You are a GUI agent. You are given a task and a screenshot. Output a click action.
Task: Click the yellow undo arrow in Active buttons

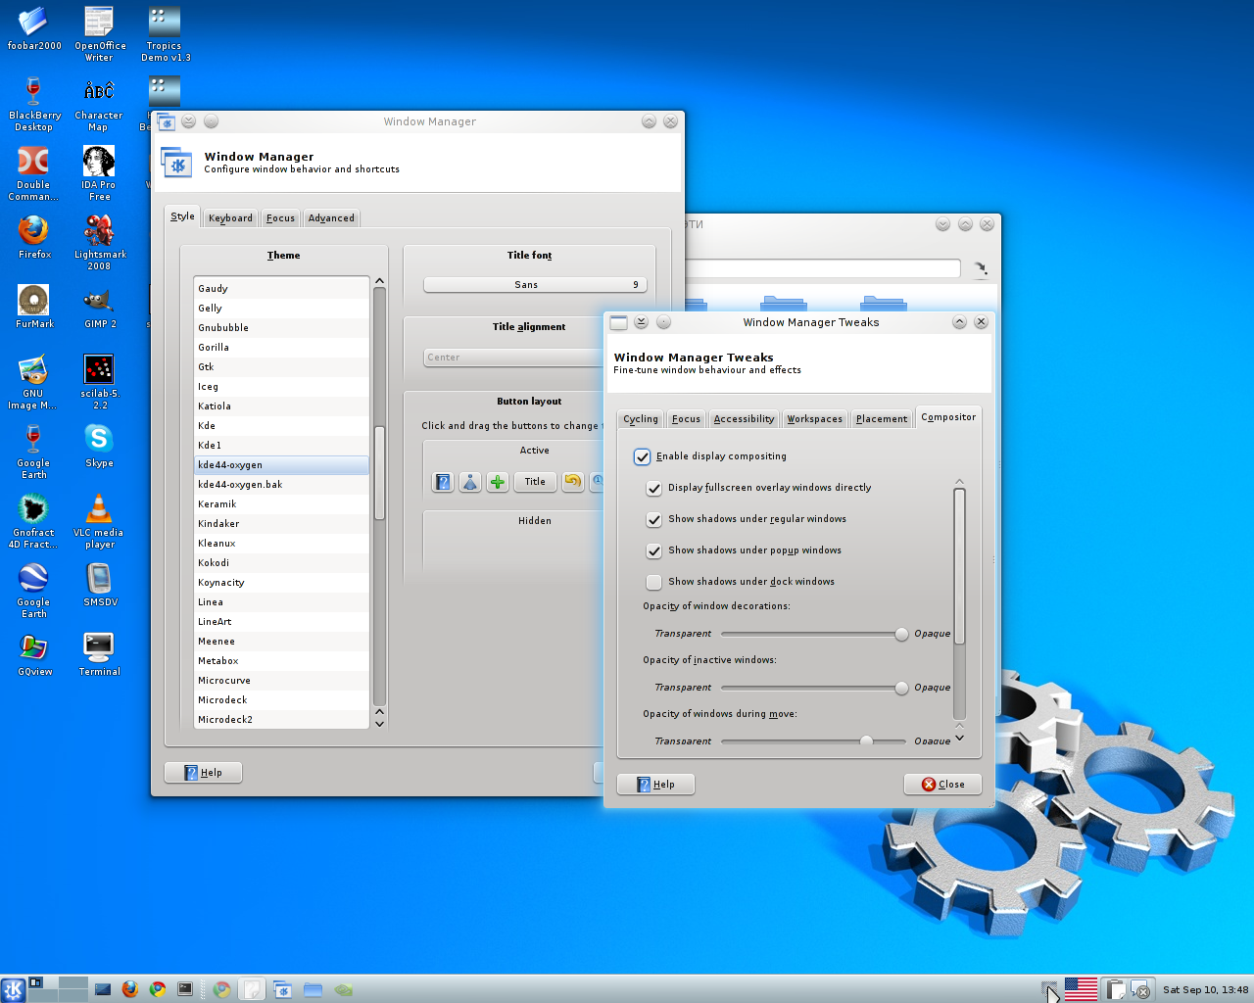click(x=572, y=482)
